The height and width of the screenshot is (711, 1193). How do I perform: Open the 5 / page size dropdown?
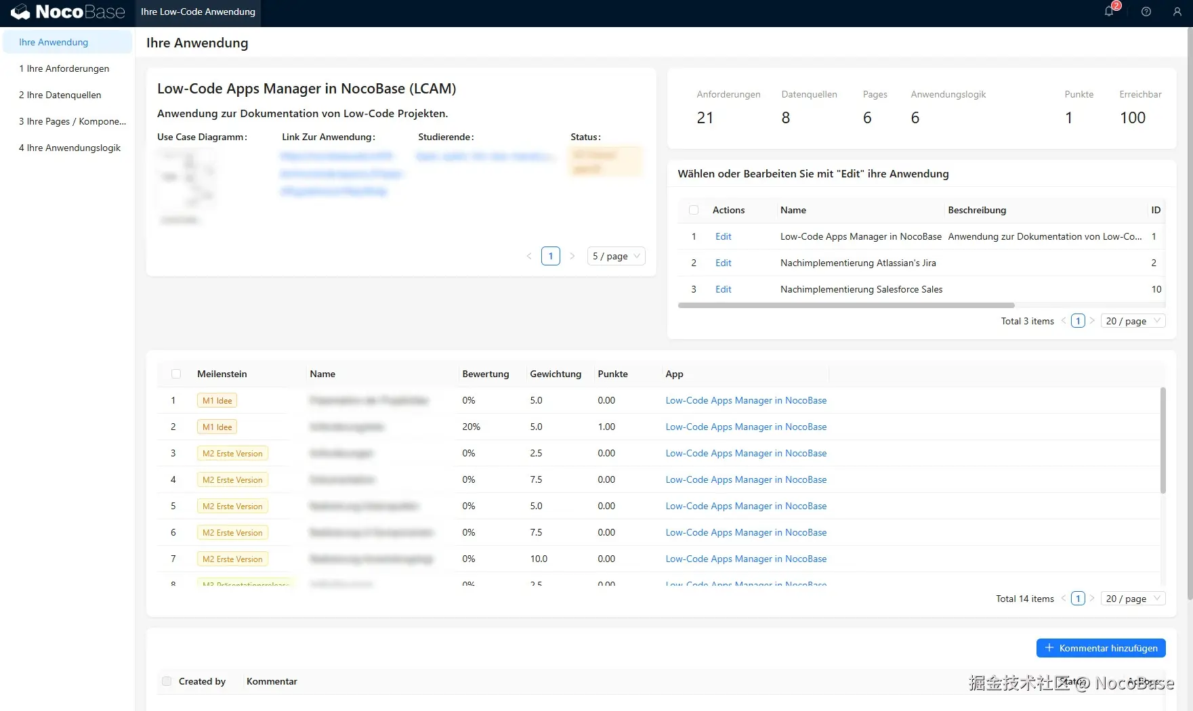[x=616, y=256]
